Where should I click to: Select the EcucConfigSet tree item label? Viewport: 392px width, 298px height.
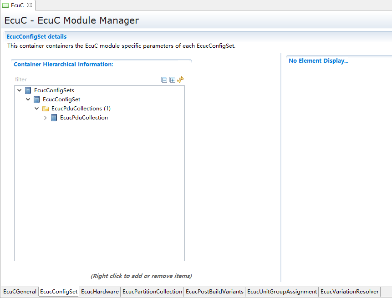(x=61, y=99)
